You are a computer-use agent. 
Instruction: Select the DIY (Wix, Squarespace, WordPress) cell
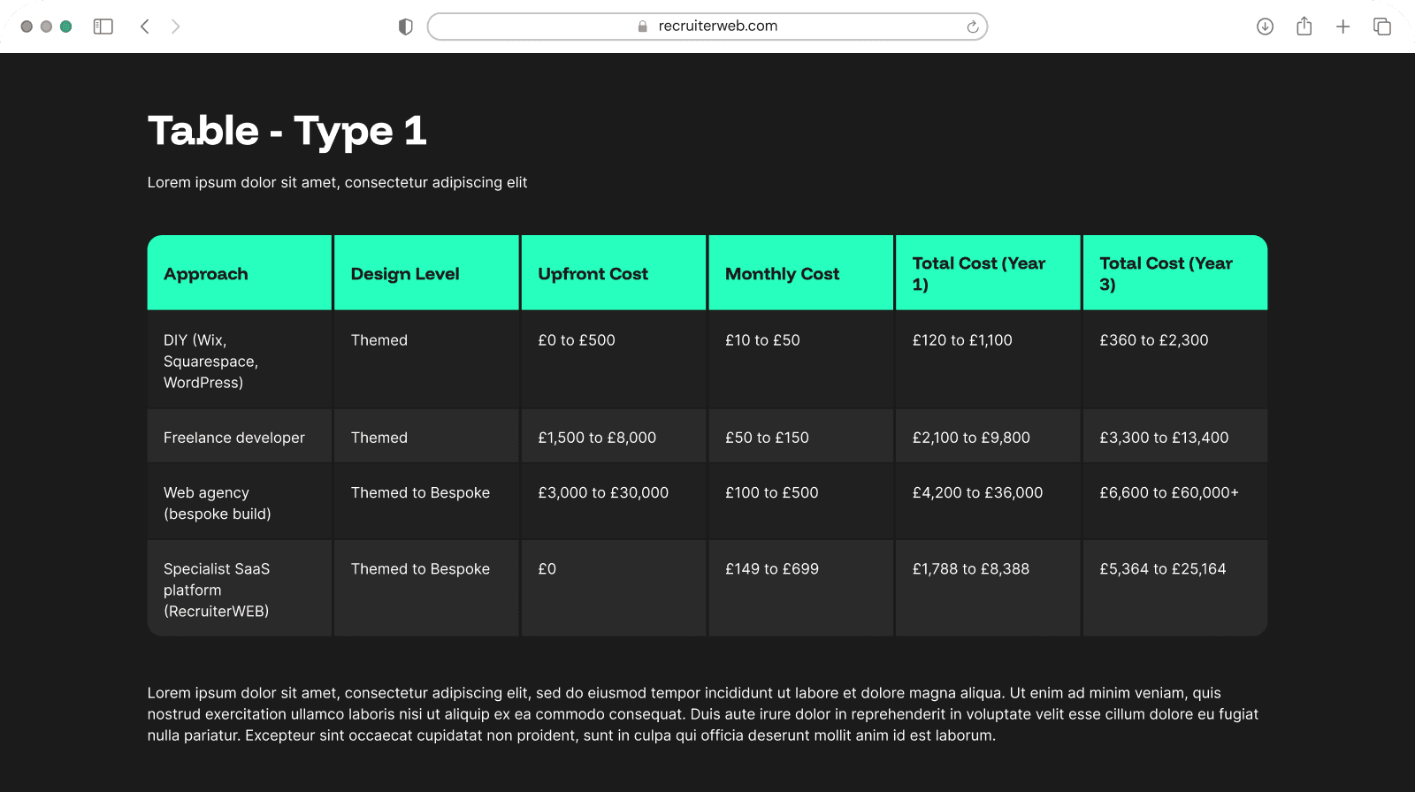tap(240, 360)
